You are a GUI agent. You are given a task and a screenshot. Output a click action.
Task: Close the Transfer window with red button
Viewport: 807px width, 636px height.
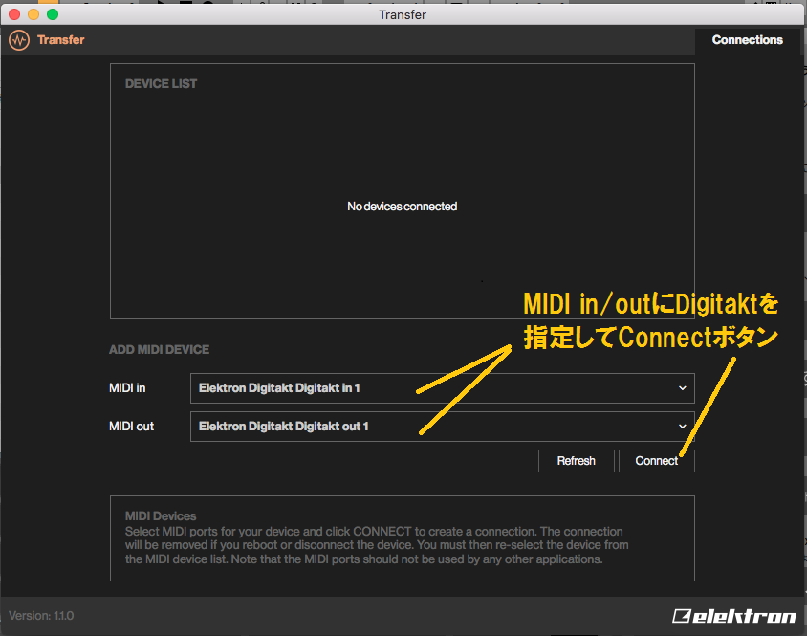tap(14, 14)
